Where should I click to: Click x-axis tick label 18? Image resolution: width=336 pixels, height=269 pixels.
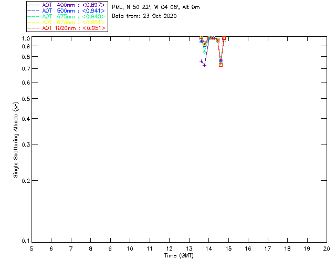tap(287, 249)
